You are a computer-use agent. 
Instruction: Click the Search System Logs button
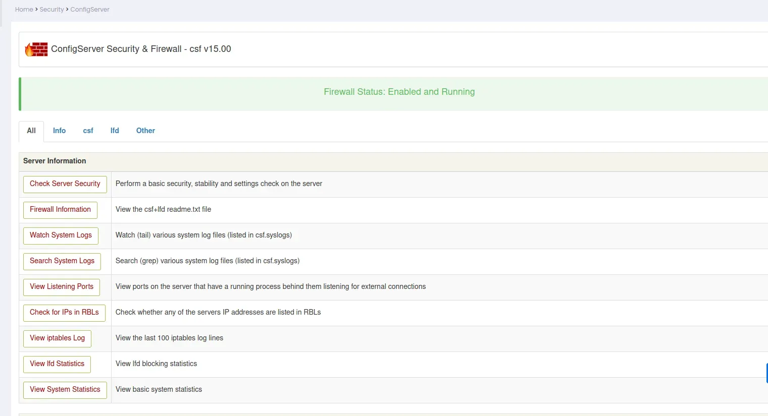62,261
